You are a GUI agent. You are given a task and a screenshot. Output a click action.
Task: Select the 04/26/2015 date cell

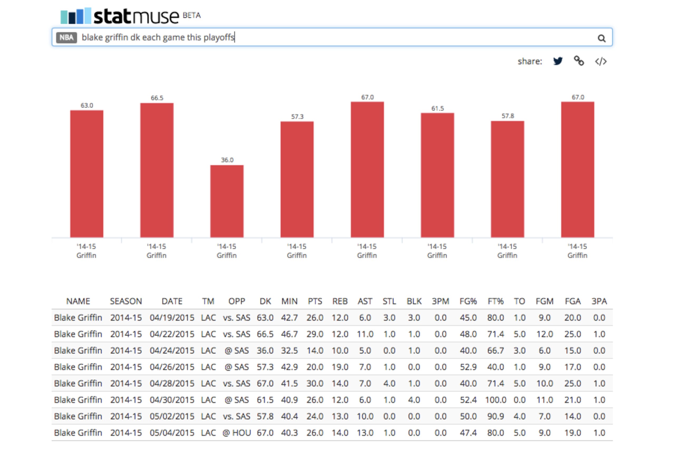[172, 367]
